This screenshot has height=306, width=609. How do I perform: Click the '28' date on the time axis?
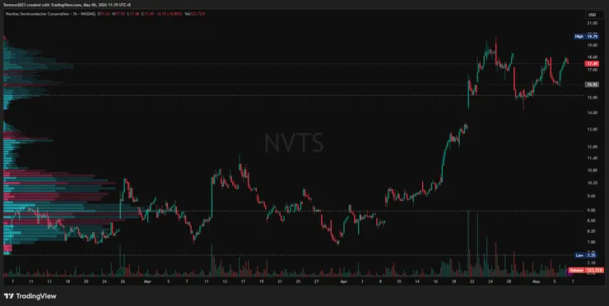pos(509,281)
